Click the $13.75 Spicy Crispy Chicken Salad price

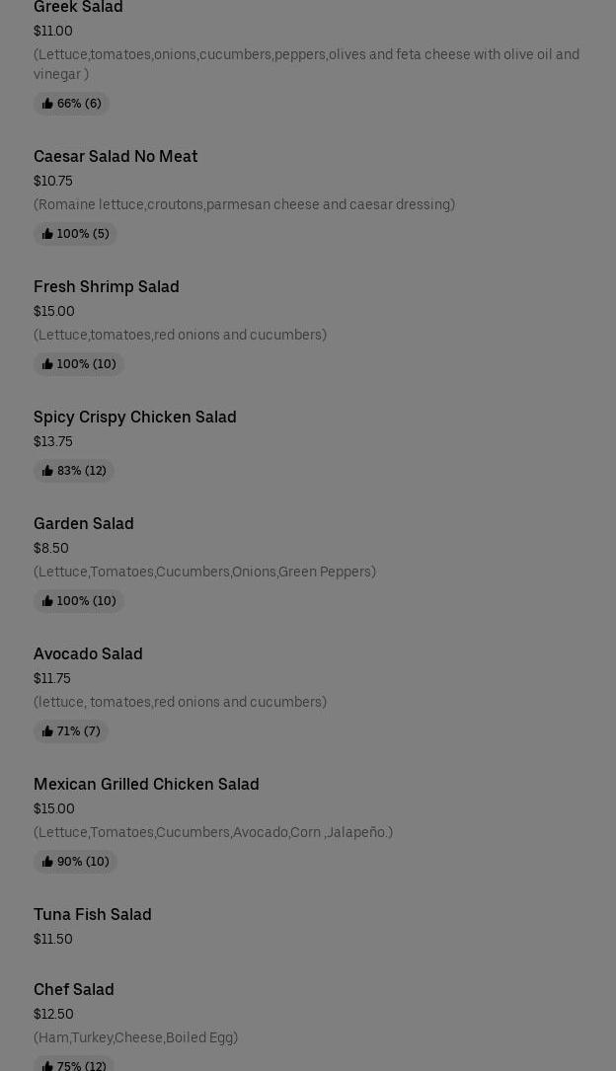tap(53, 442)
